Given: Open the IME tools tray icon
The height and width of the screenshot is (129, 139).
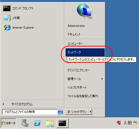Looking at the screenshot, I should pos(135,123).
